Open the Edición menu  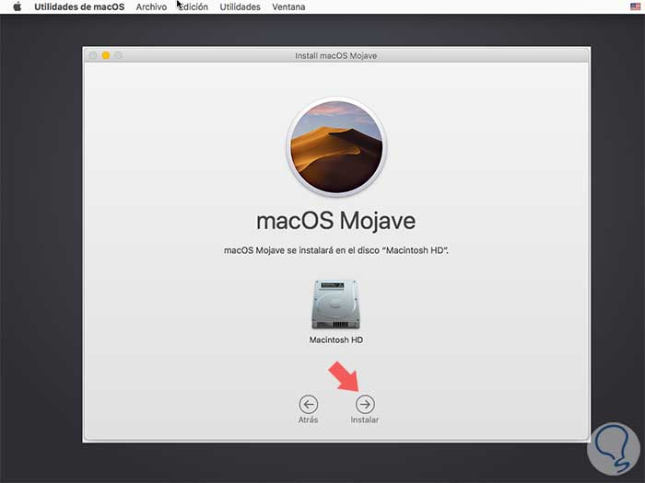point(193,7)
